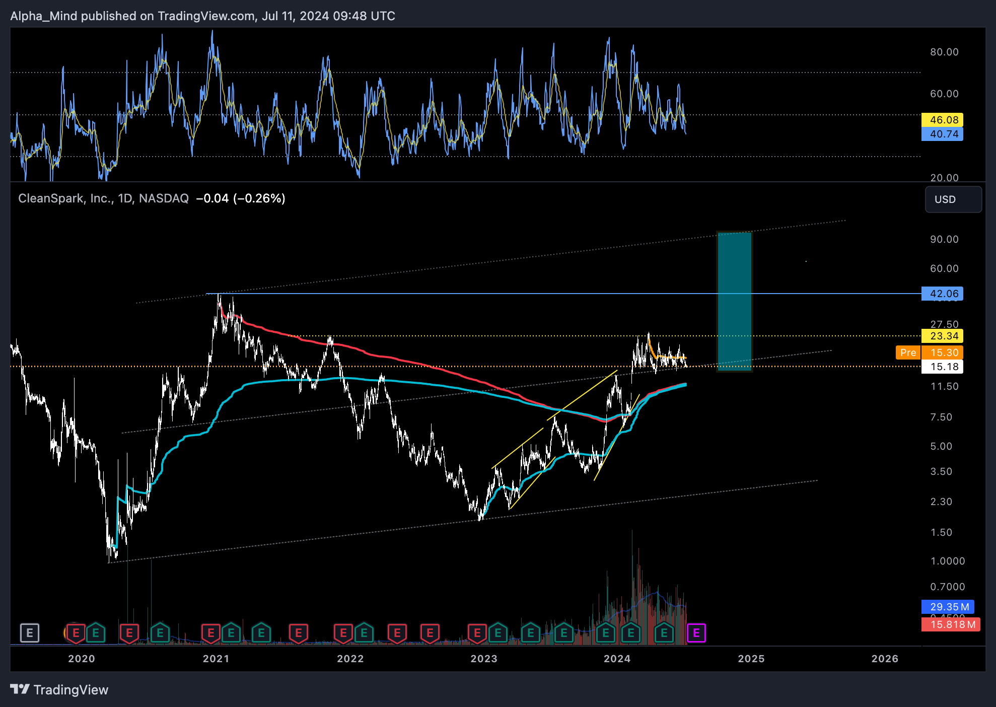Click the 42.06 blue price line label
Screen dimensions: 996x707
[942, 294]
